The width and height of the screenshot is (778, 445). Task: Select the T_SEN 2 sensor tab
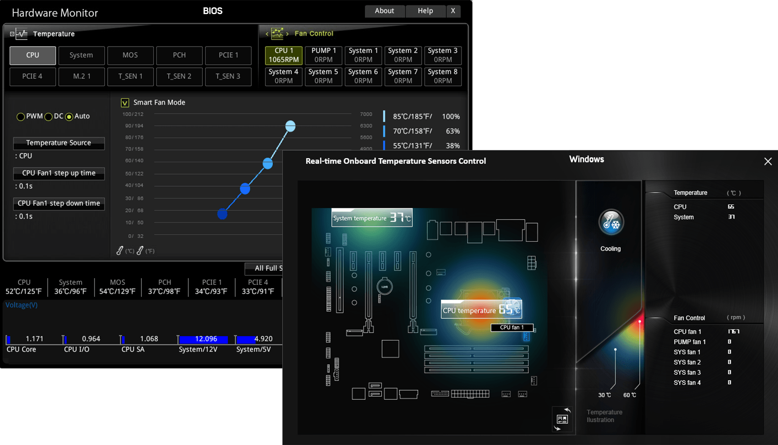179,77
